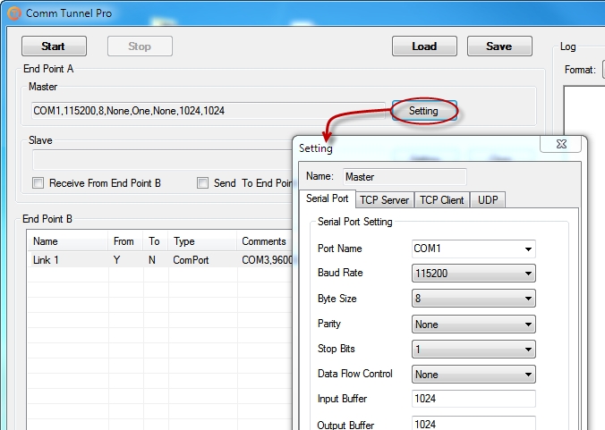Select the UDP tab

coord(488,200)
